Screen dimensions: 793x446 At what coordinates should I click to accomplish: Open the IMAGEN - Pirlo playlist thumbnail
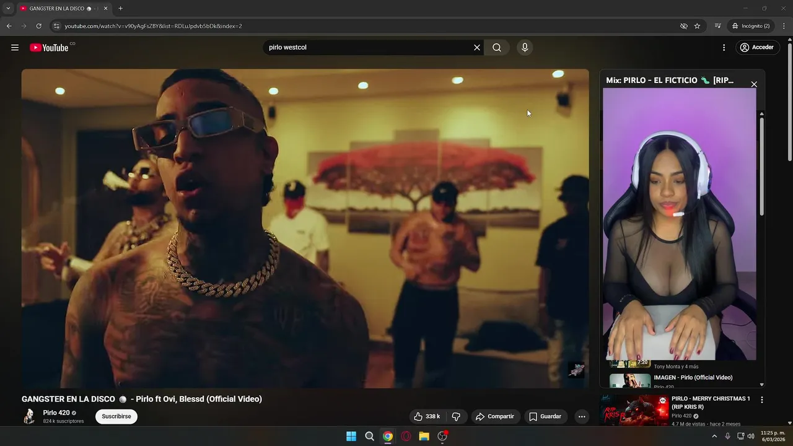coord(630,380)
